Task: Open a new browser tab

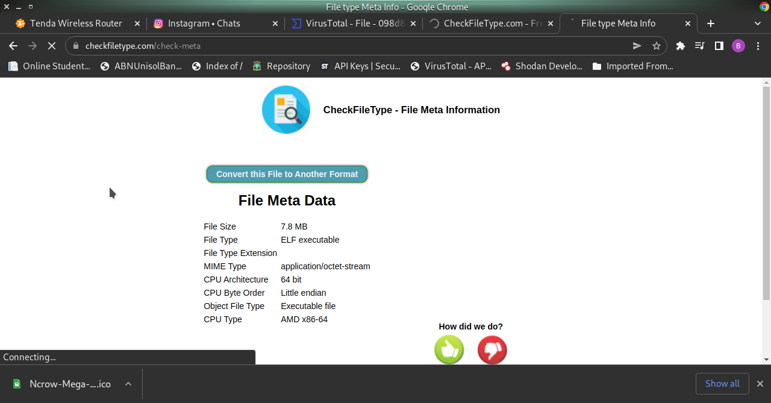Action: pos(711,23)
